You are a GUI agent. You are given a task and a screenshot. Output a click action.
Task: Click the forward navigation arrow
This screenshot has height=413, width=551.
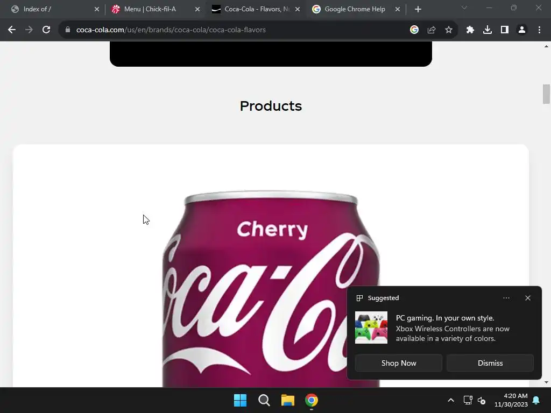click(x=29, y=30)
